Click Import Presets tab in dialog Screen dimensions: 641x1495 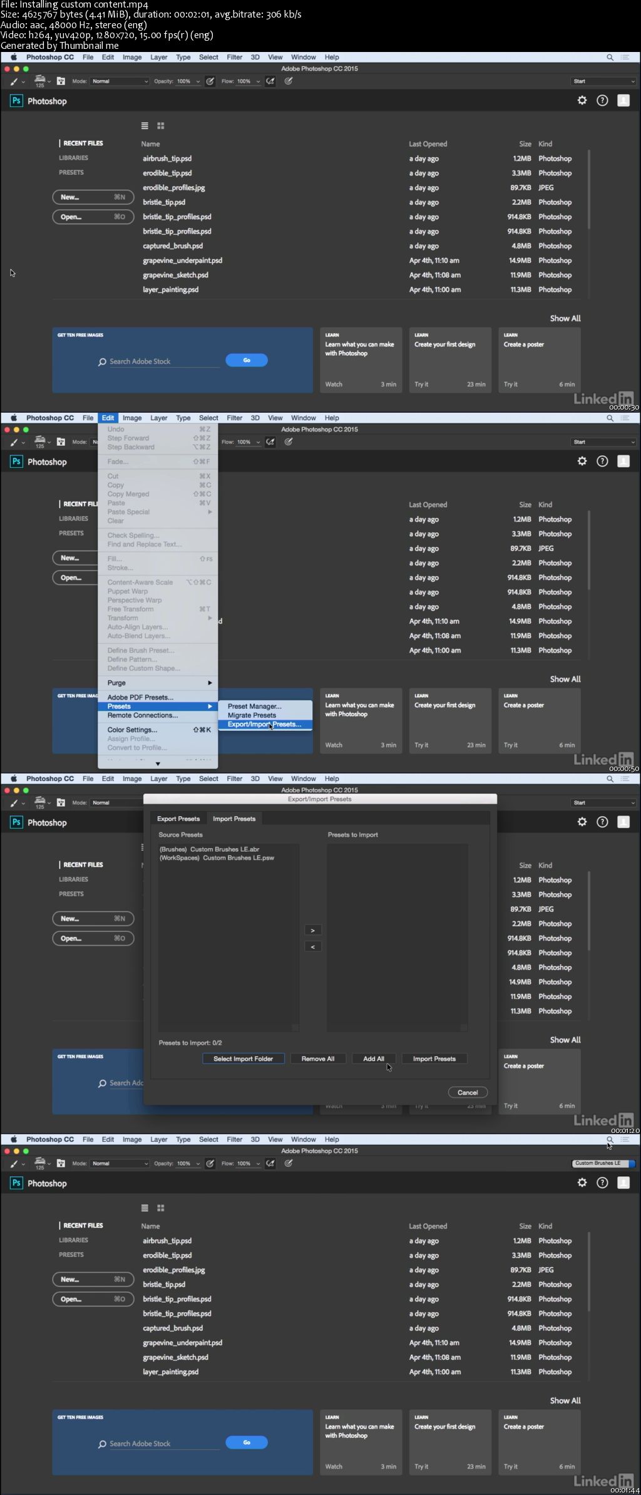coord(234,819)
